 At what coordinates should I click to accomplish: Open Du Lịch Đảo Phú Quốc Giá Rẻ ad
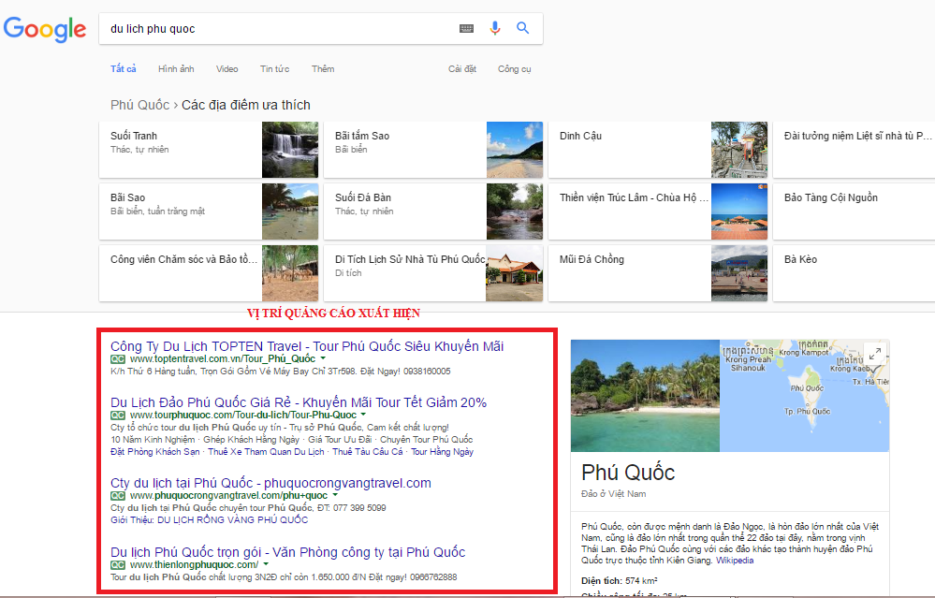point(299,402)
